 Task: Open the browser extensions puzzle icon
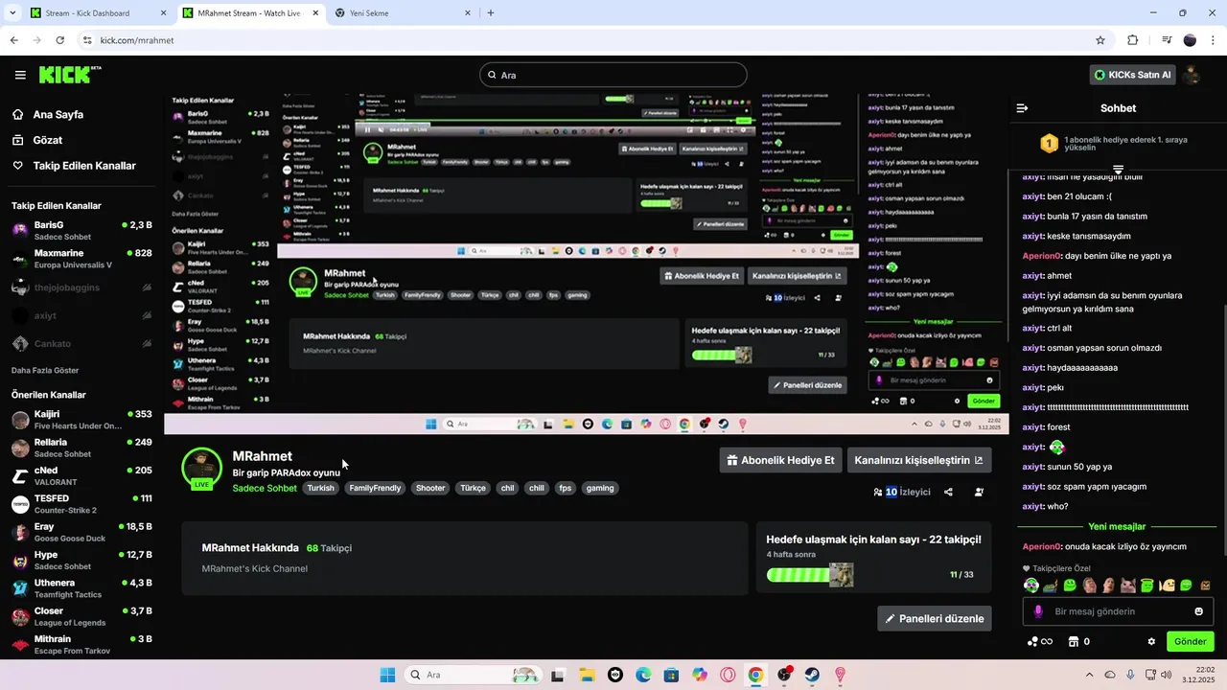(1133, 40)
